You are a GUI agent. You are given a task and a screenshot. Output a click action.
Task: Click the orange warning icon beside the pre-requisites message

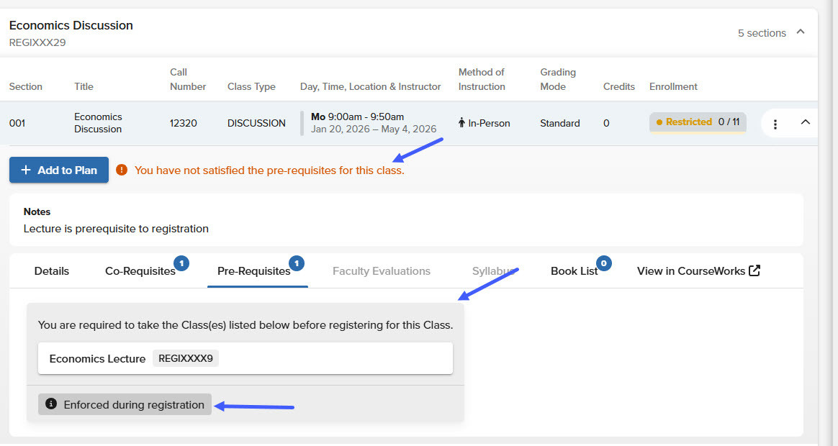[122, 170]
